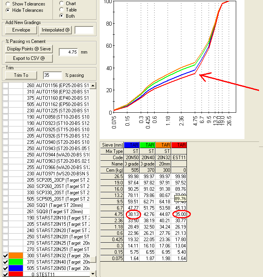This screenshot has height=277, width=263.
Task: Click the empty Interpolated value field
Action: point(84,30)
